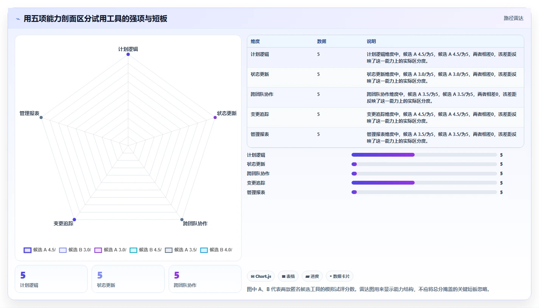Click the page title 用五项能力剖面区分试用工具的强项与短板
Viewport: 539px width, 308px height.
pos(95,19)
